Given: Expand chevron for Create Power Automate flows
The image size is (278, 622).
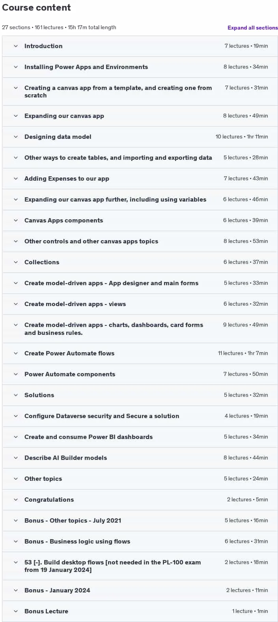Looking at the screenshot, I should click(16, 353).
